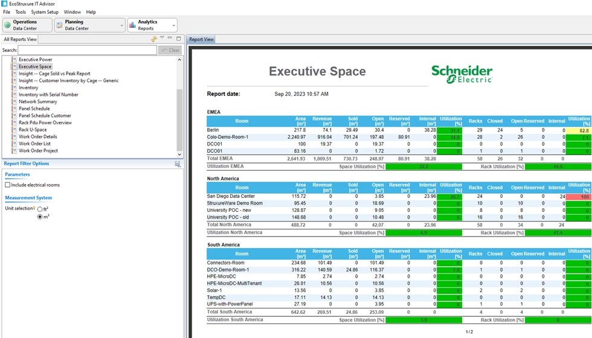Click the link/sync icon in All Reports View
The image size is (592, 338).
point(154,39)
